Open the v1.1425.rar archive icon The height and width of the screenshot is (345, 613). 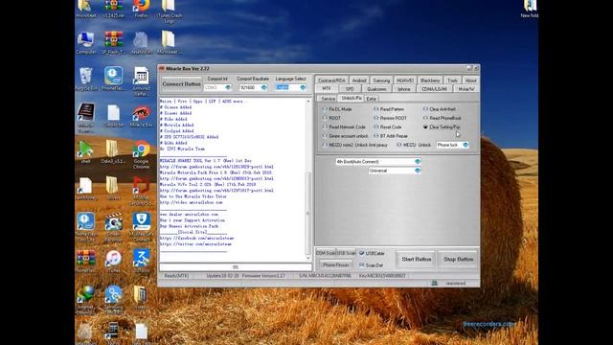coord(113,9)
